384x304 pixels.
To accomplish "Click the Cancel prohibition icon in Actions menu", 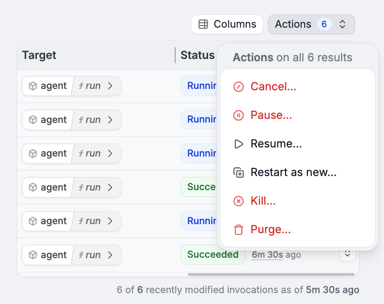I will click(238, 86).
